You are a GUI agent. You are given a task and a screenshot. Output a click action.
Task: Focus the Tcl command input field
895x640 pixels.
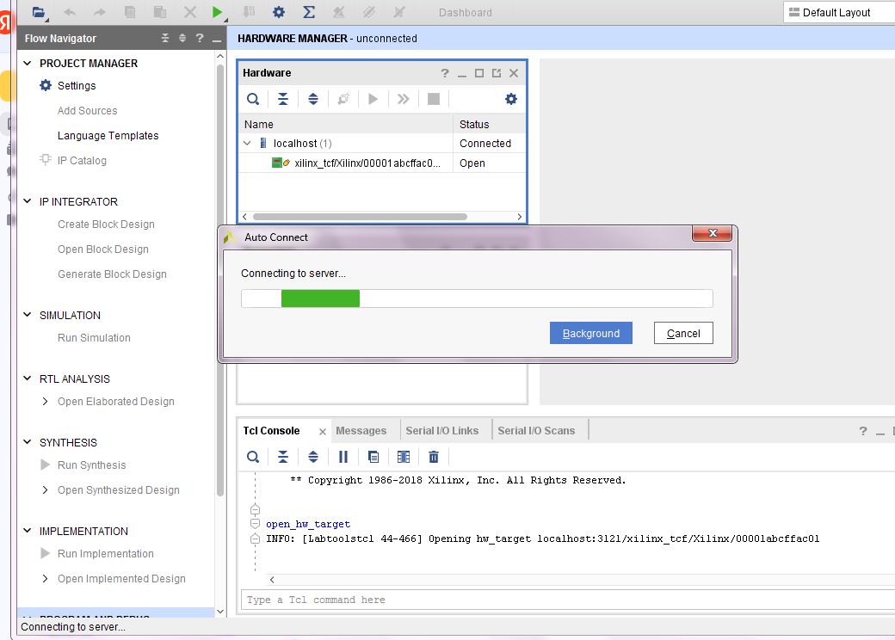568,600
